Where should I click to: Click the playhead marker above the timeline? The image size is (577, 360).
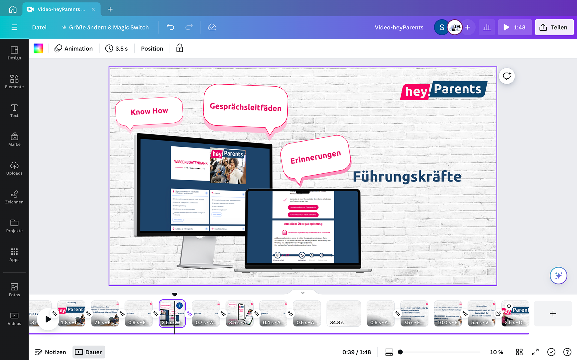tap(175, 294)
